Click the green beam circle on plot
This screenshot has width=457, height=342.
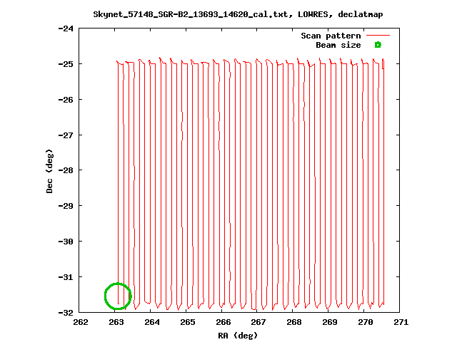(x=118, y=296)
